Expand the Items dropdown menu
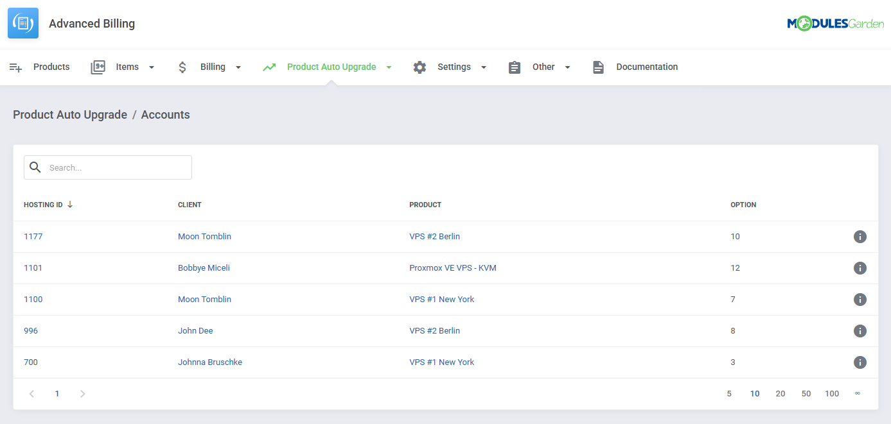 152,67
